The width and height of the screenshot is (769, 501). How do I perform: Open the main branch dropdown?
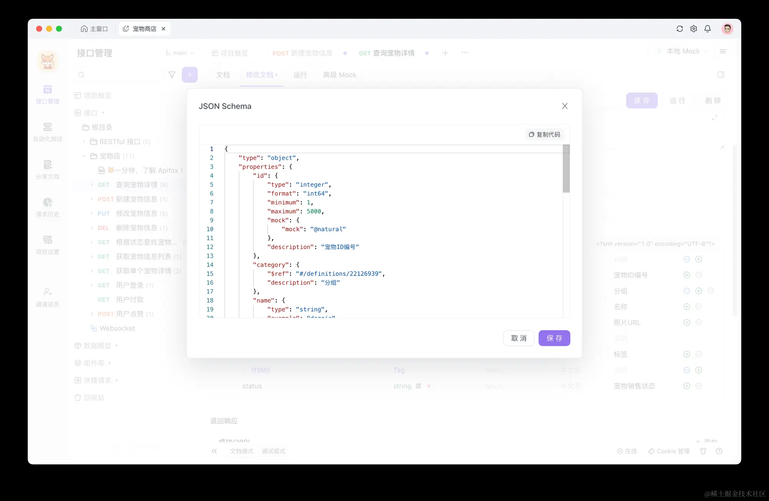(180, 53)
